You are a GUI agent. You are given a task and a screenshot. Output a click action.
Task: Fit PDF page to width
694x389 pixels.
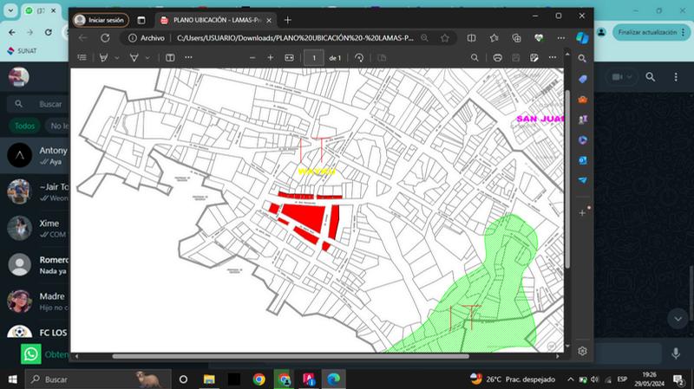[x=289, y=58]
